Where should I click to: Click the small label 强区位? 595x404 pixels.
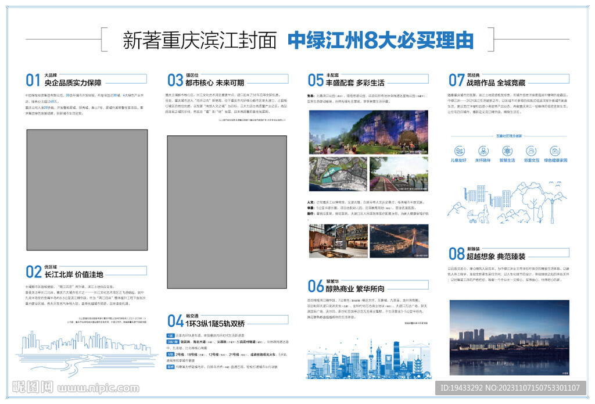(x=192, y=76)
